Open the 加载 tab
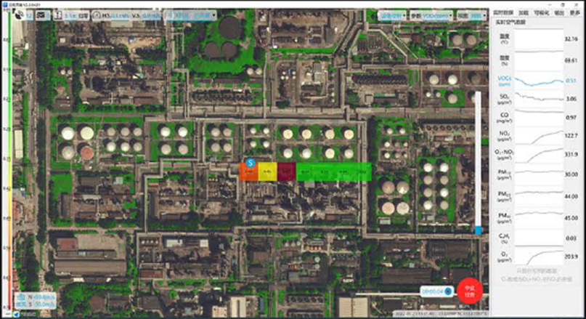586x319 pixels. pos(523,13)
